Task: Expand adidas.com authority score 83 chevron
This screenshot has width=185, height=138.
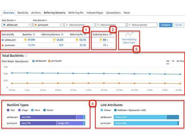Action: (x=107, y=40)
